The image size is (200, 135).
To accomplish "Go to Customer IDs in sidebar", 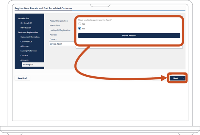I will (x=26, y=42).
